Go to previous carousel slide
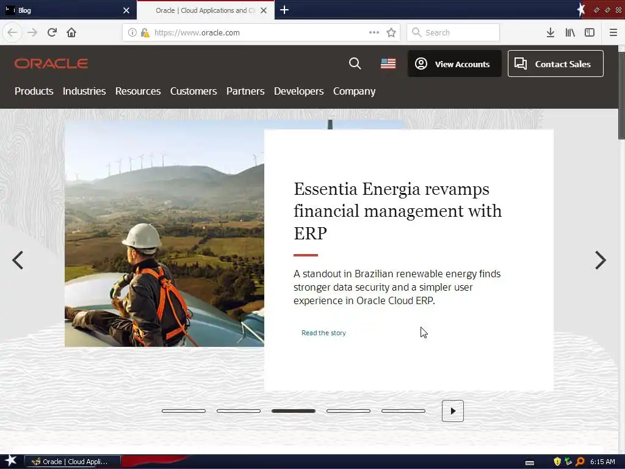The image size is (625, 469). pos(18,260)
